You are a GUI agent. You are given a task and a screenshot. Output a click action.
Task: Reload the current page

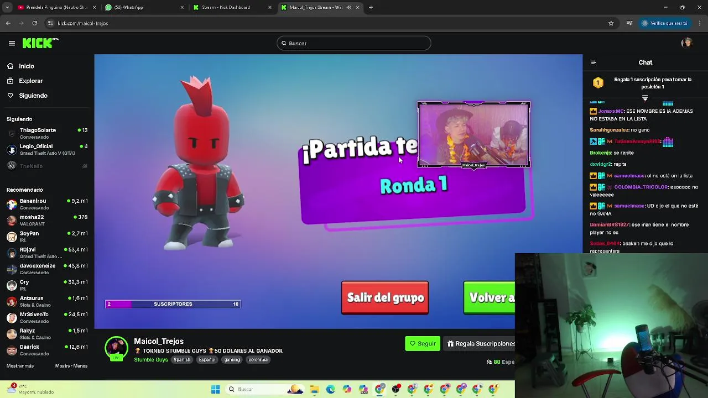pos(34,23)
